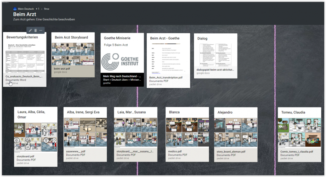Click the trash delete icon above Bewertungskriterien
326x177 pixels.
36,30
